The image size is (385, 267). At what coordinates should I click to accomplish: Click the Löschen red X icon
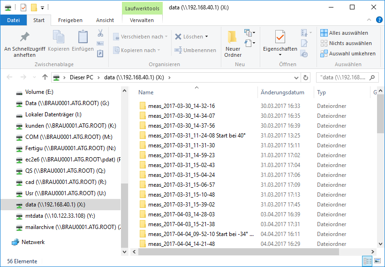178,37
